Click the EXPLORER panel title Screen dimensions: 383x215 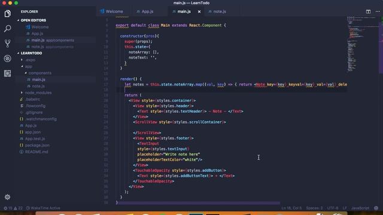tap(29, 12)
